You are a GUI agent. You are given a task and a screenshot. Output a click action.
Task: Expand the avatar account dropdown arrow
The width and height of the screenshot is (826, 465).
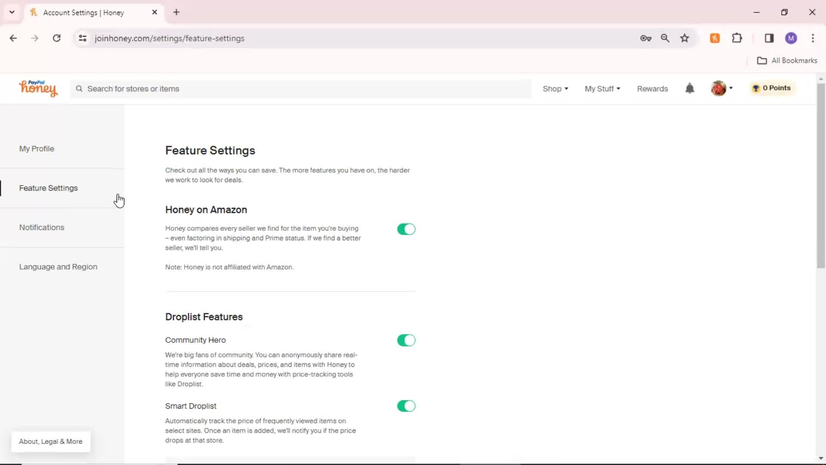tap(731, 88)
